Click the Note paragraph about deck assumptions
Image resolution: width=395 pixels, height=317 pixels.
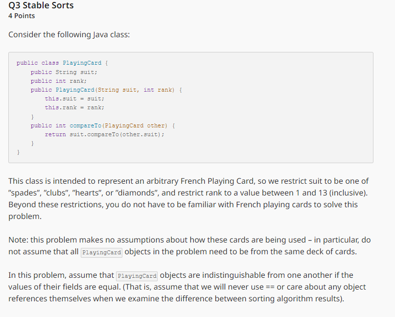[191, 245]
